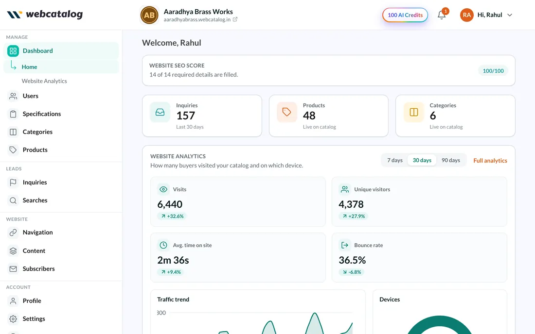Click the +32.6% visits change badge

click(x=172, y=216)
